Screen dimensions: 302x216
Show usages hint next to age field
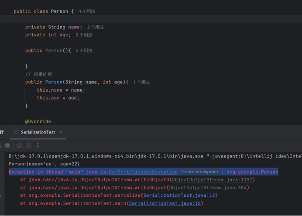pos(84,35)
